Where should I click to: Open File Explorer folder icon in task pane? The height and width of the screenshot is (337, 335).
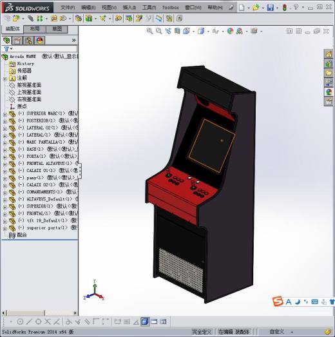329,73
